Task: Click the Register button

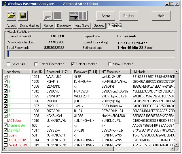Action: pos(129,16)
